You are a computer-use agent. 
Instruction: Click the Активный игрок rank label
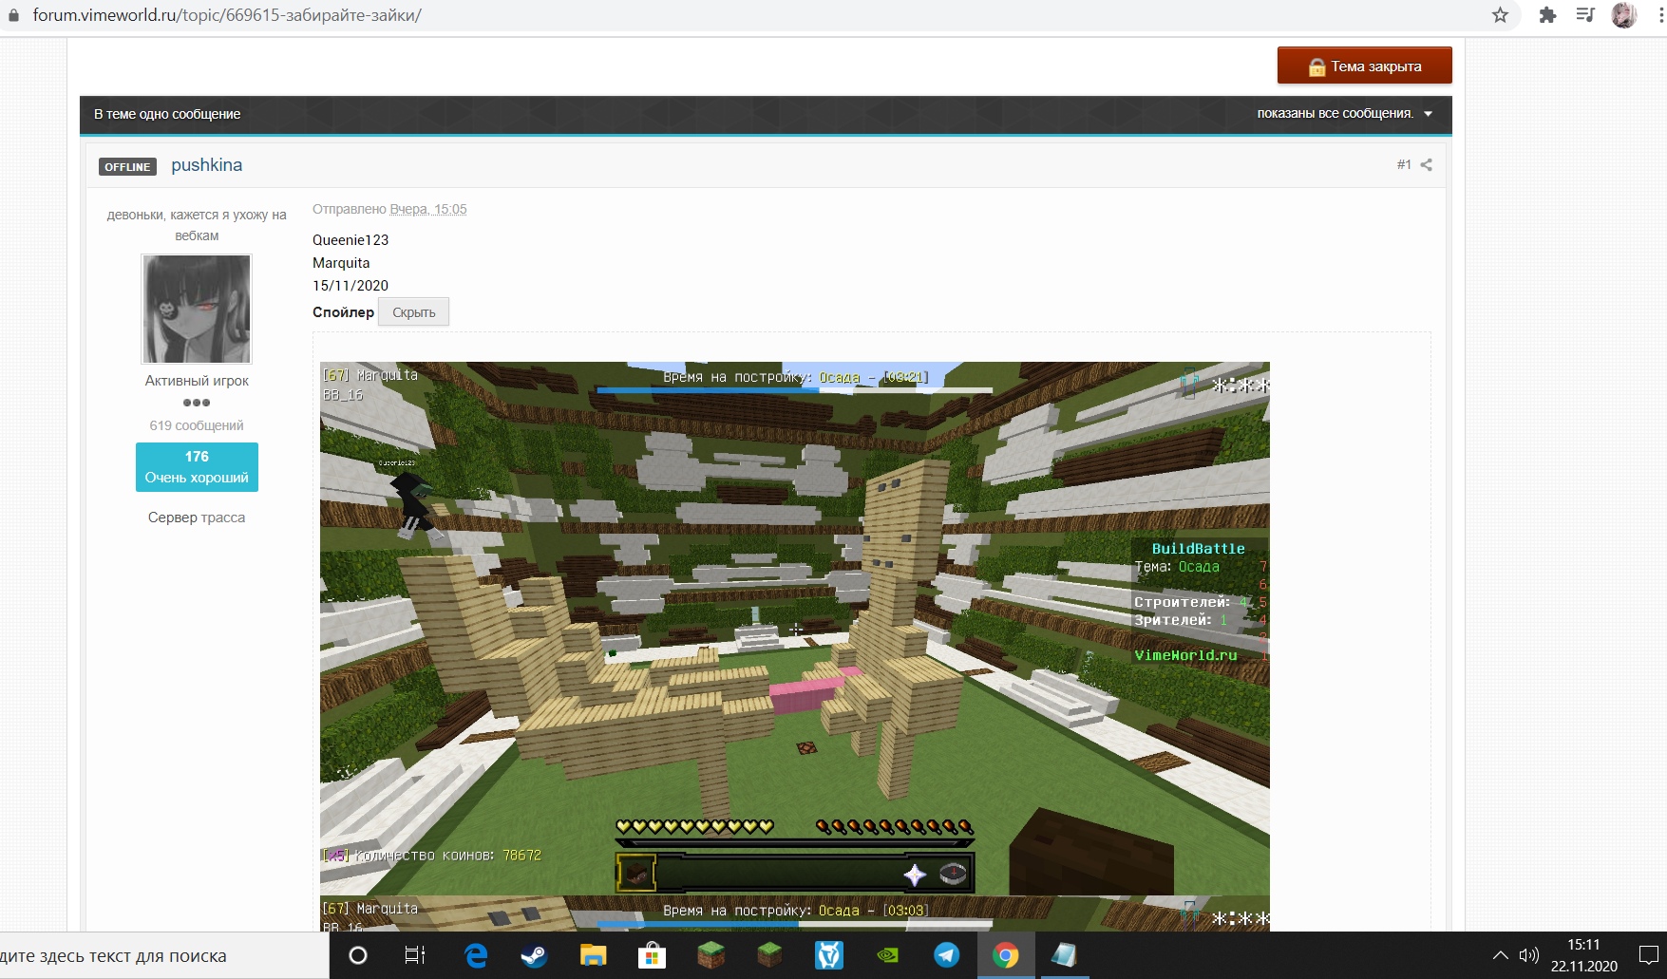coord(197,381)
